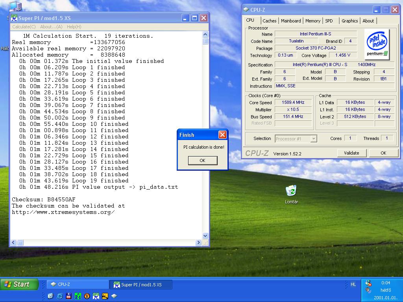Switch to the Super PI taskbar button

pyautogui.click(x=141, y=285)
